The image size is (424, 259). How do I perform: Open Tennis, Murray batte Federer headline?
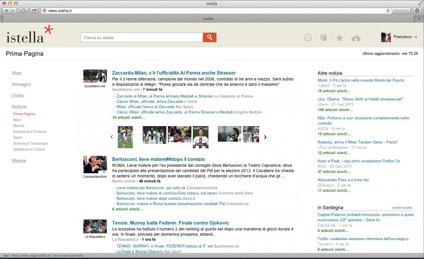pyautogui.click(x=170, y=223)
